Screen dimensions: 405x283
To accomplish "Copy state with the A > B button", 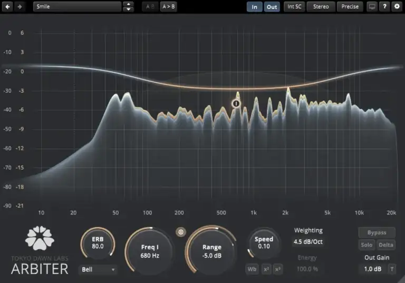I will click(x=168, y=6).
